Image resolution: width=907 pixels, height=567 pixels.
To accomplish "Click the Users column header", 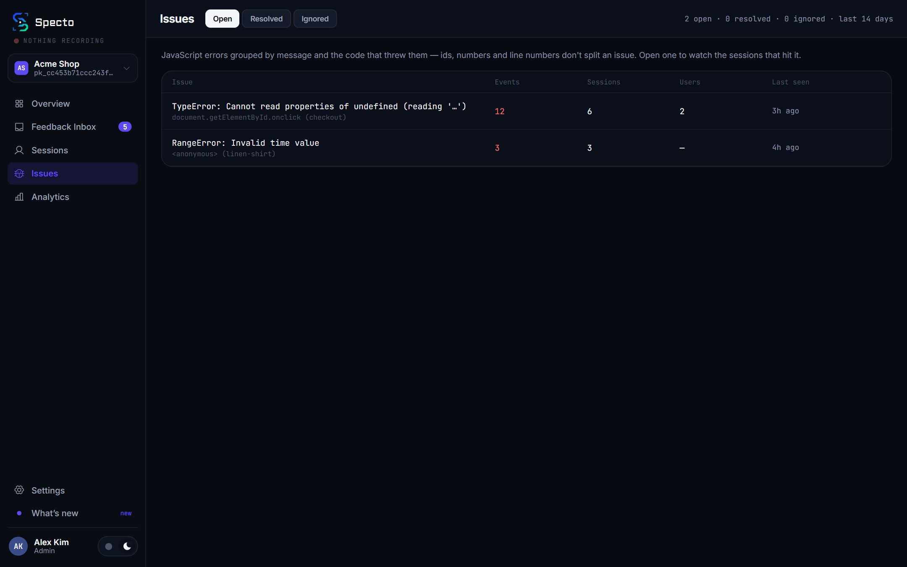I will (x=689, y=82).
